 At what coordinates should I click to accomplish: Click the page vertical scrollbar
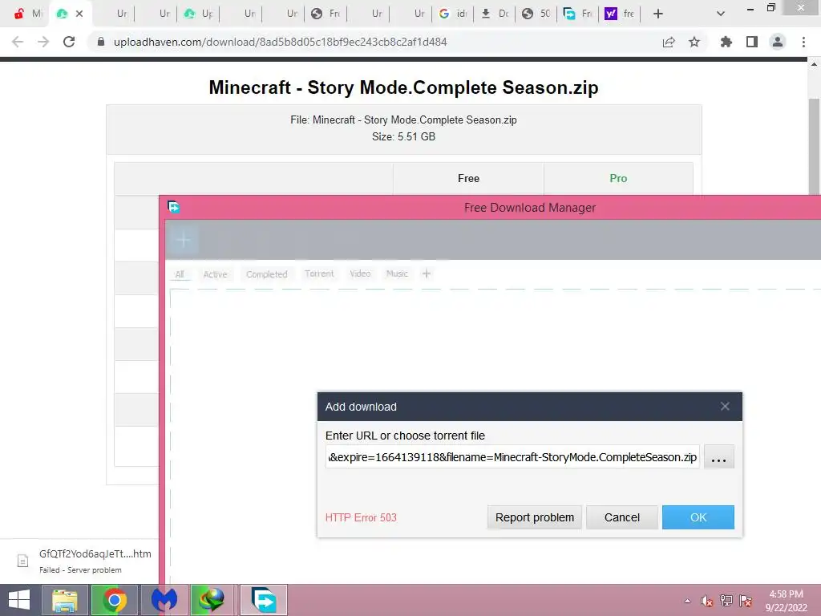(x=814, y=147)
